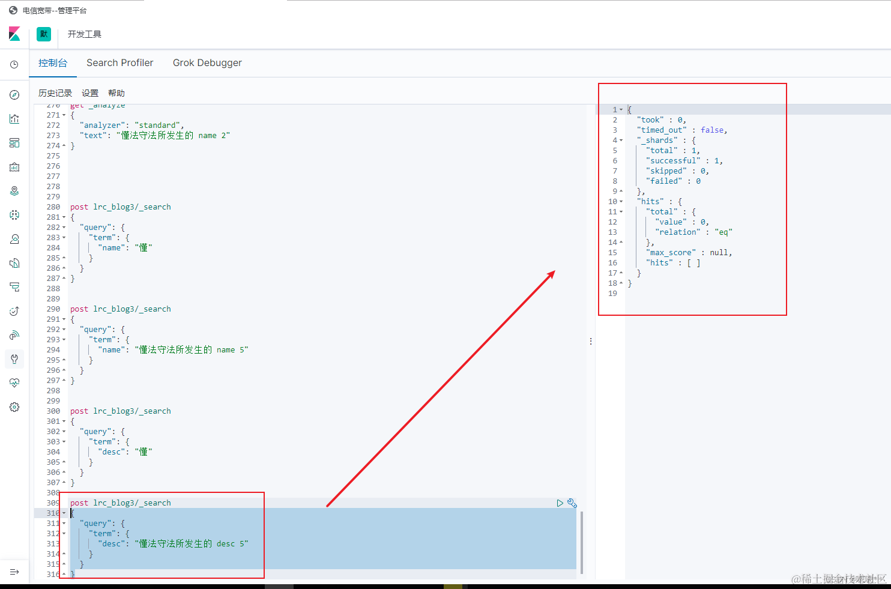Open the Dashboard sidebar icon

click(14, 143)
